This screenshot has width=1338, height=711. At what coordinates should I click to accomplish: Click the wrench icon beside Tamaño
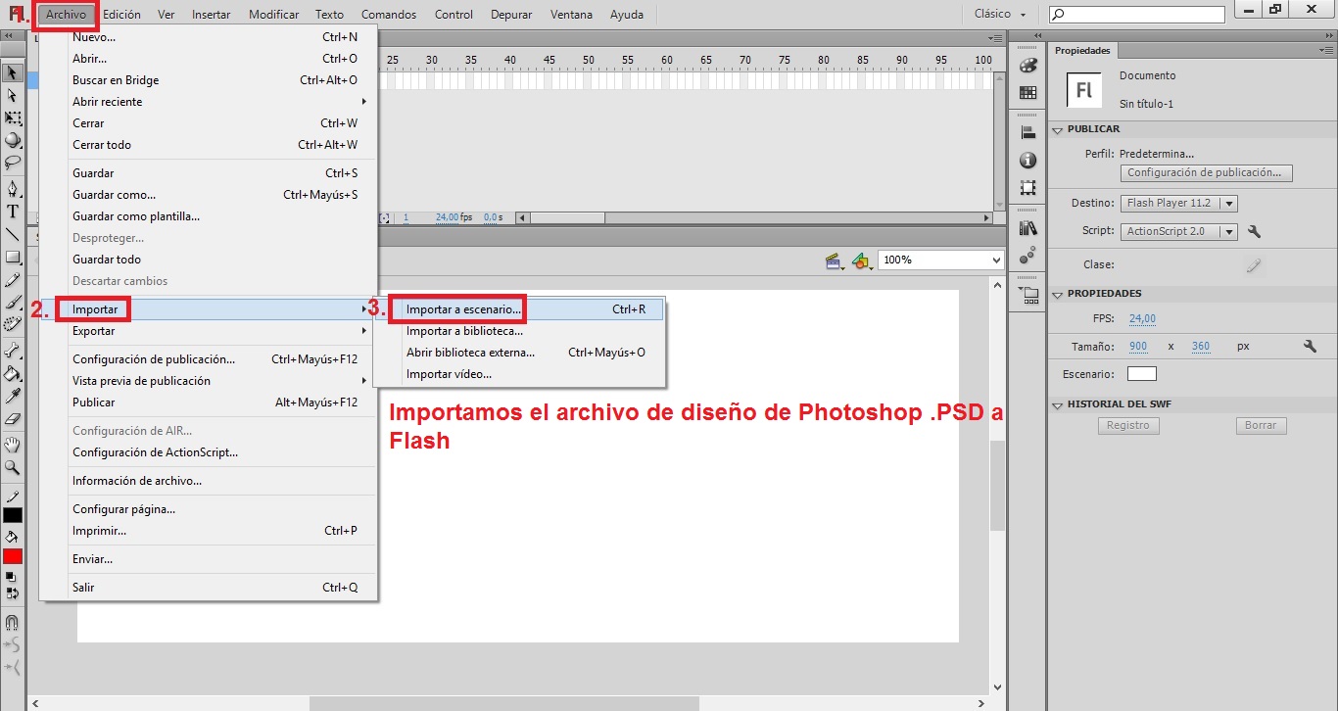coord(1310,347)
